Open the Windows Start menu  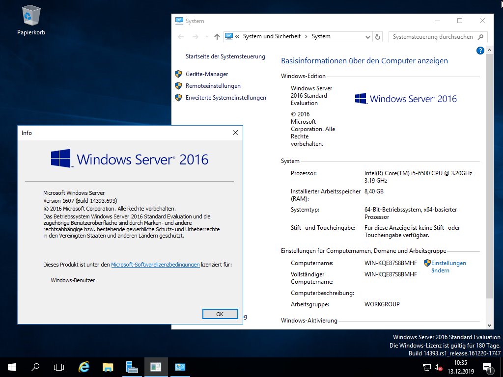pos(12,367)
